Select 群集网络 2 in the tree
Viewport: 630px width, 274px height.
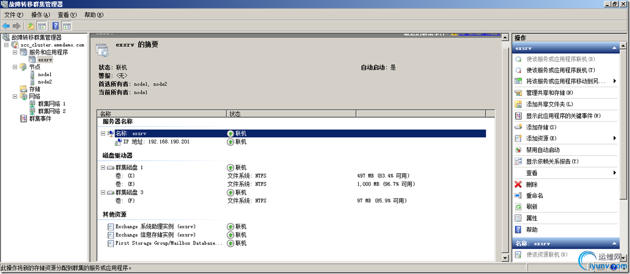pos(52,111)
